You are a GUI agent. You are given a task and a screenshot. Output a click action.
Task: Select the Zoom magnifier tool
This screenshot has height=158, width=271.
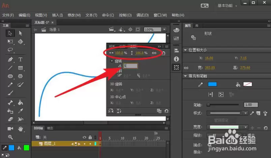coord(10,137)
